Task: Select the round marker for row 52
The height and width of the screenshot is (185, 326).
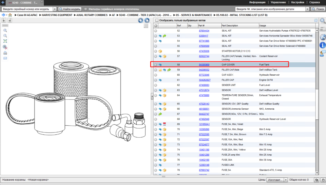Action: click(x=156, y=31)
